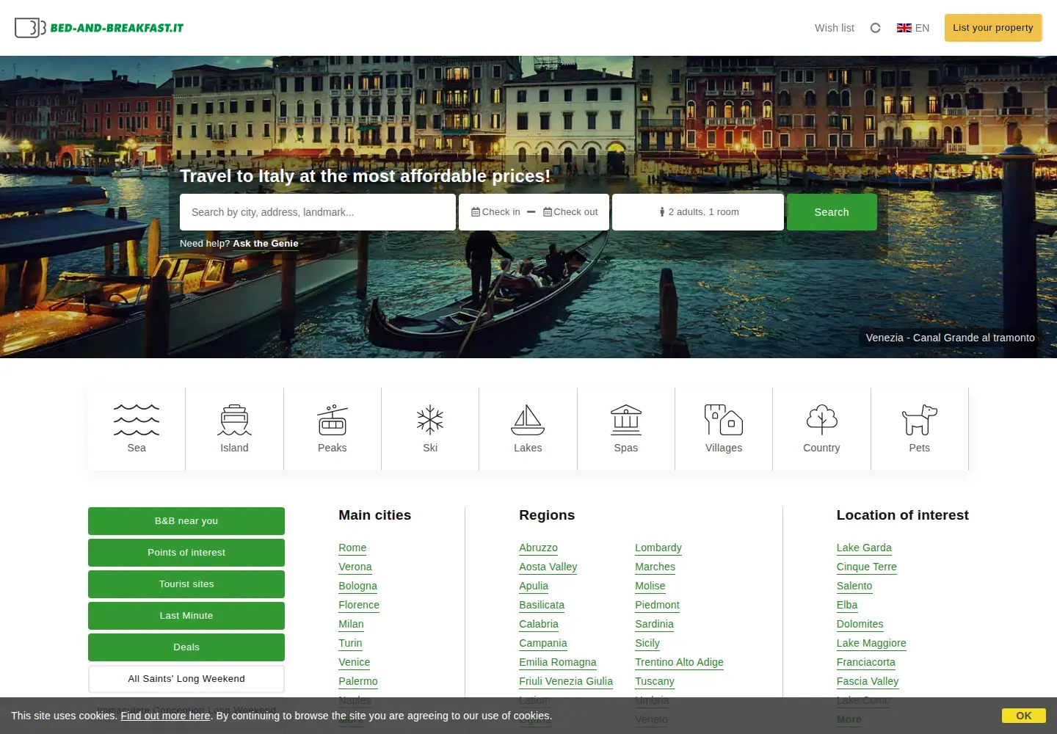Browse the Villages icon
Viewport: 1057px width, 734px height.
tap(724, 420)
